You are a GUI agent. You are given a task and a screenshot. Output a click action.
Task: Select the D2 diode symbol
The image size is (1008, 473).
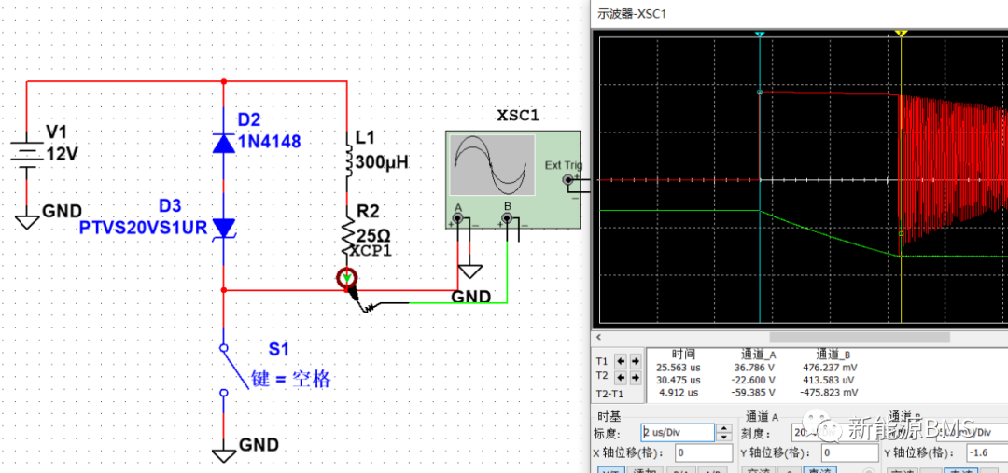click(224, 142)
